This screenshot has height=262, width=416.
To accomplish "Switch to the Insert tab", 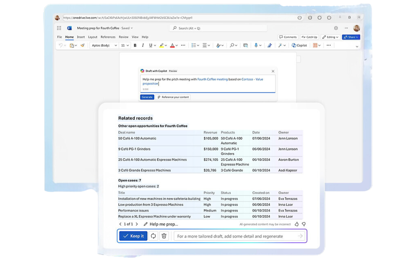I will 81,37.
